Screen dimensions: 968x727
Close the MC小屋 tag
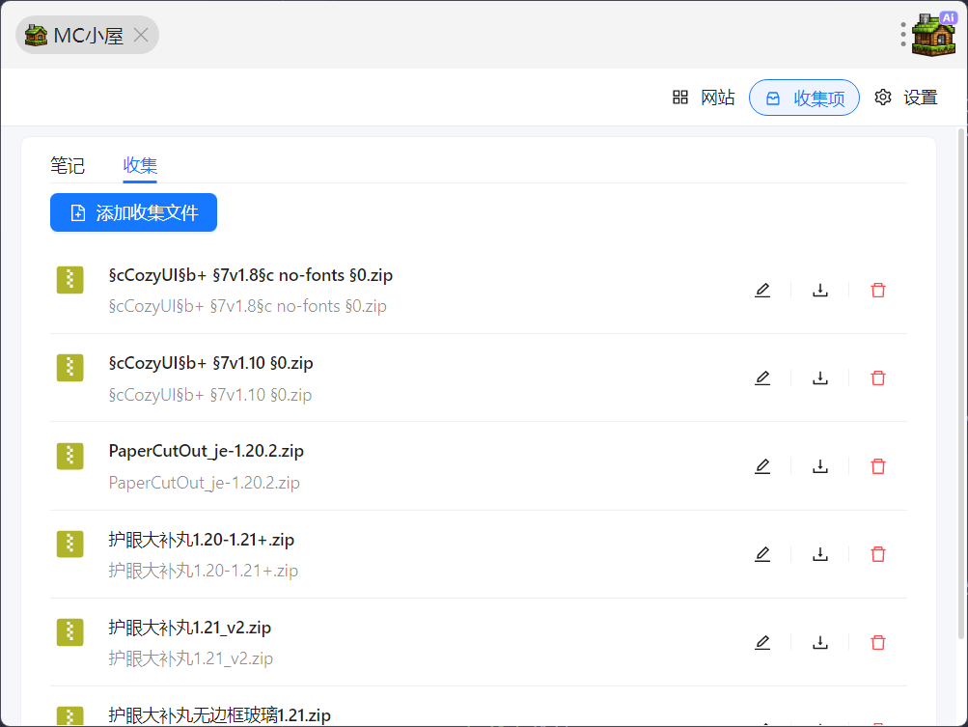pos(141,36)
